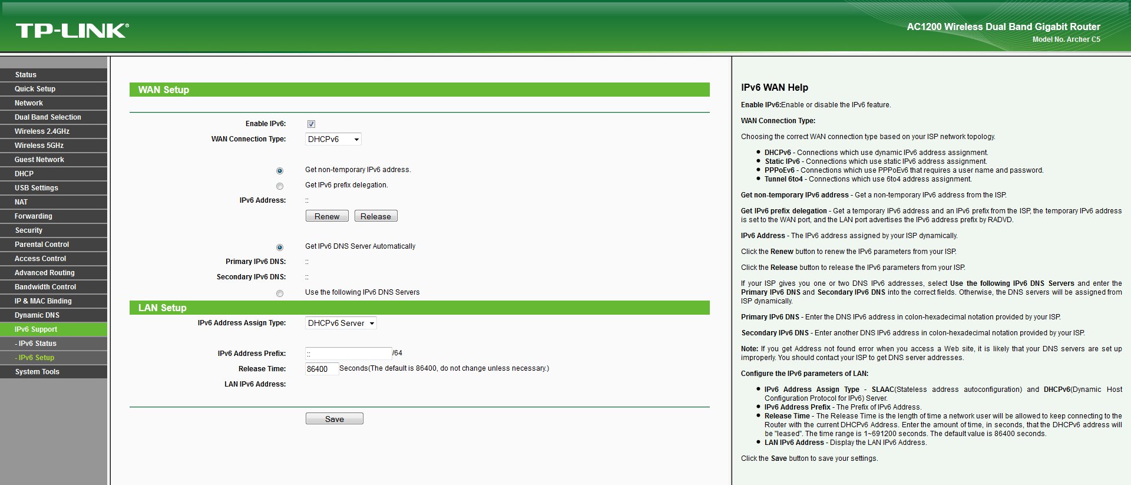Viewport: 1131px width, 485px height.
Task: Select the IPv6 Support menu
Action: click(x=54, y=329)
